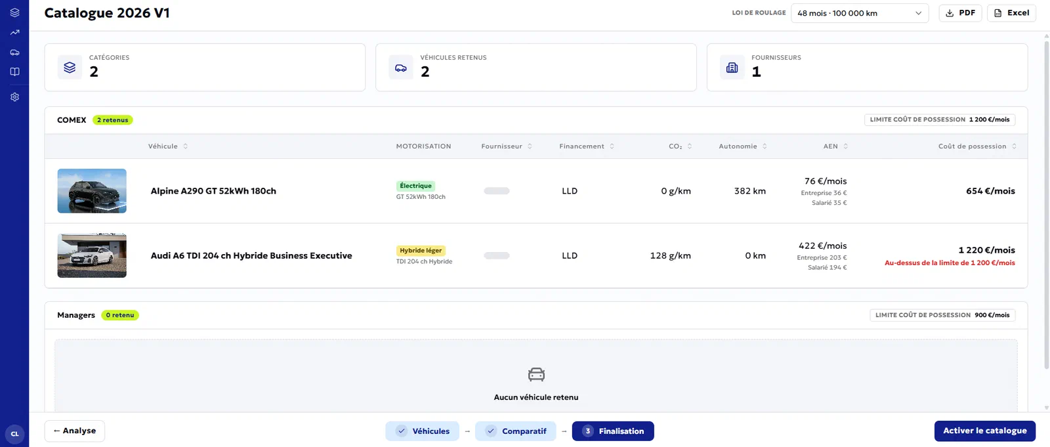Click the MOTORISATION column header

[423, 146]
